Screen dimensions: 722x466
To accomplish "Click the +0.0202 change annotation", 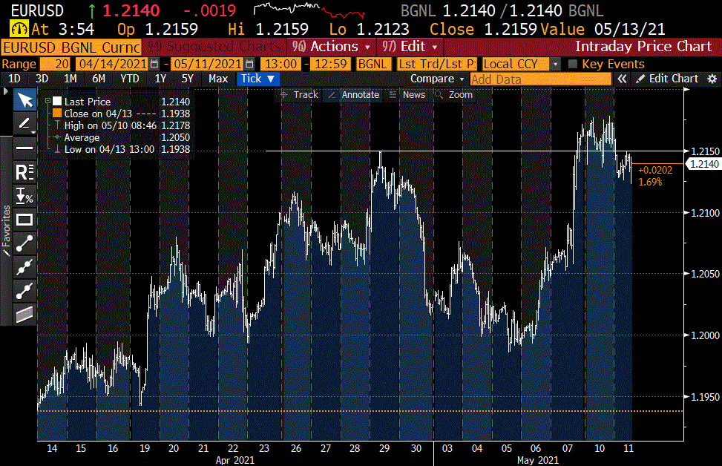I will point(654,171).
